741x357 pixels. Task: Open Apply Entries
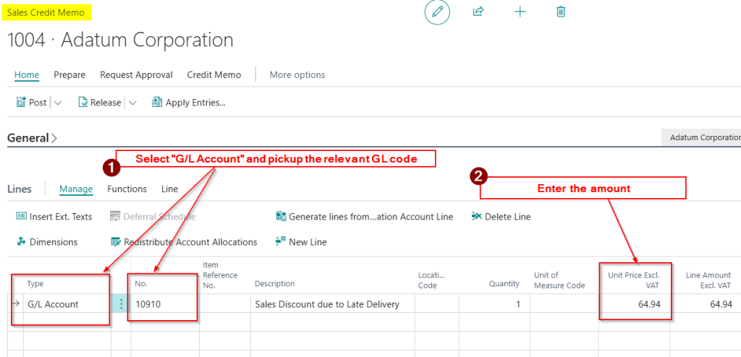(x=189, y=103)
